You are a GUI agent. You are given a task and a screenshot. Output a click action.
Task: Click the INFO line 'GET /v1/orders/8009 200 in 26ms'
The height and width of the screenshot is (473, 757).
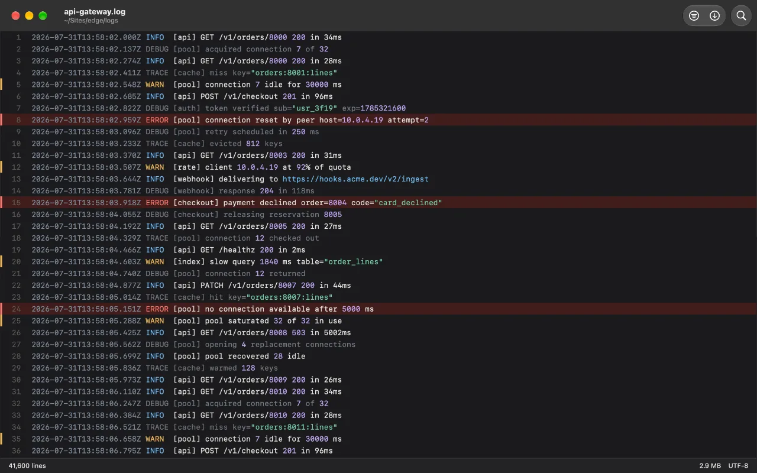(x=378, y=380)
